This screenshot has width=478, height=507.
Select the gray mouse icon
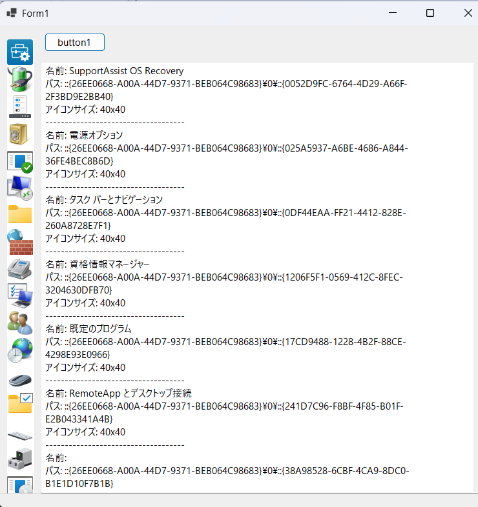(x=20, y=380)
